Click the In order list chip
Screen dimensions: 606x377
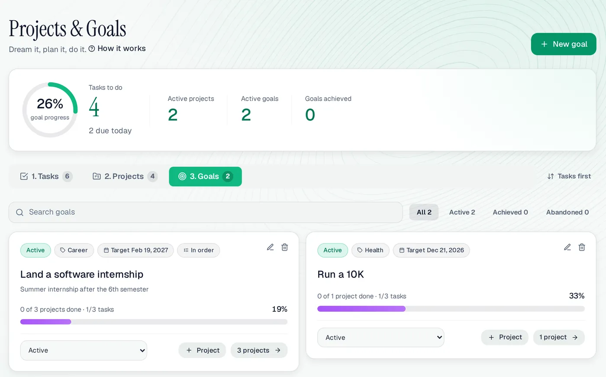point(199,250)
